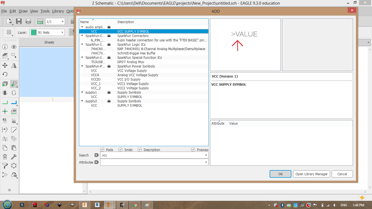Select the Junction tool

click(x=5, y=111)
